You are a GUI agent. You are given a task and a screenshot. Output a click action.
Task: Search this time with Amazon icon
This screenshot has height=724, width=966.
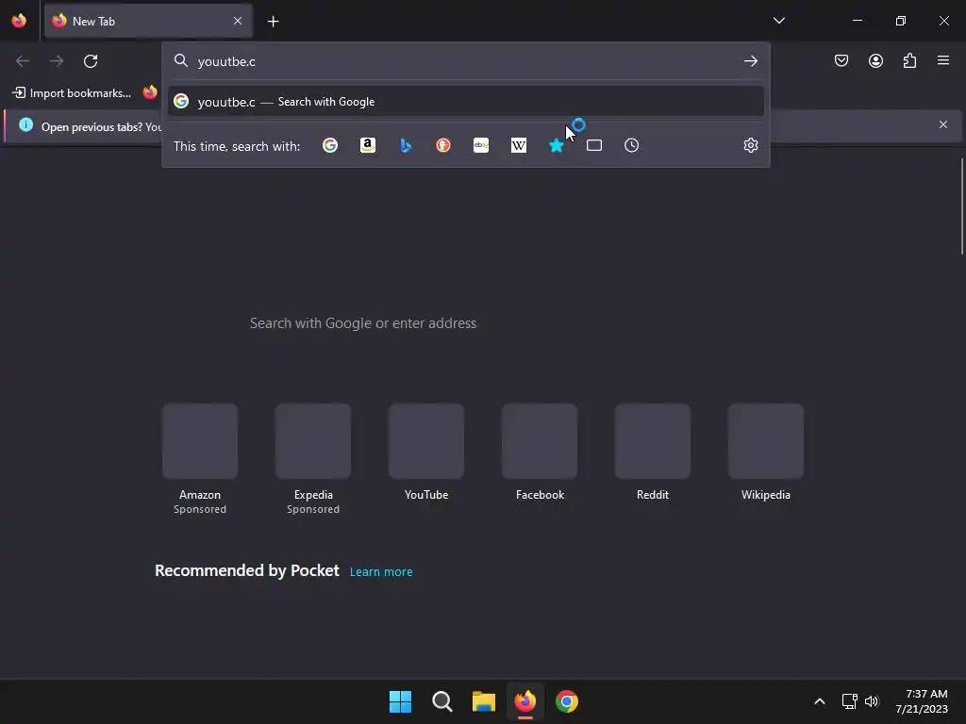pyautogui.click(x=368, y=145)
